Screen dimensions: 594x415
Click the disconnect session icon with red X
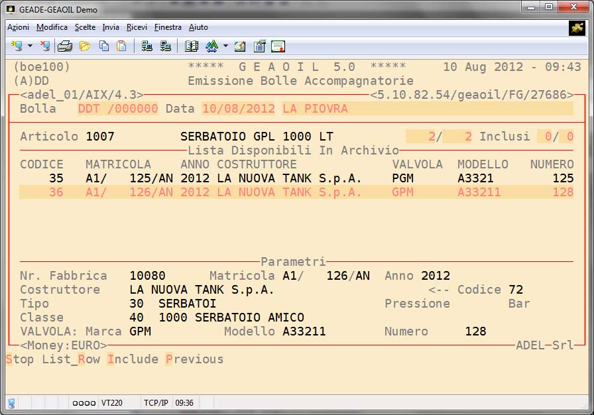[44, 46]
